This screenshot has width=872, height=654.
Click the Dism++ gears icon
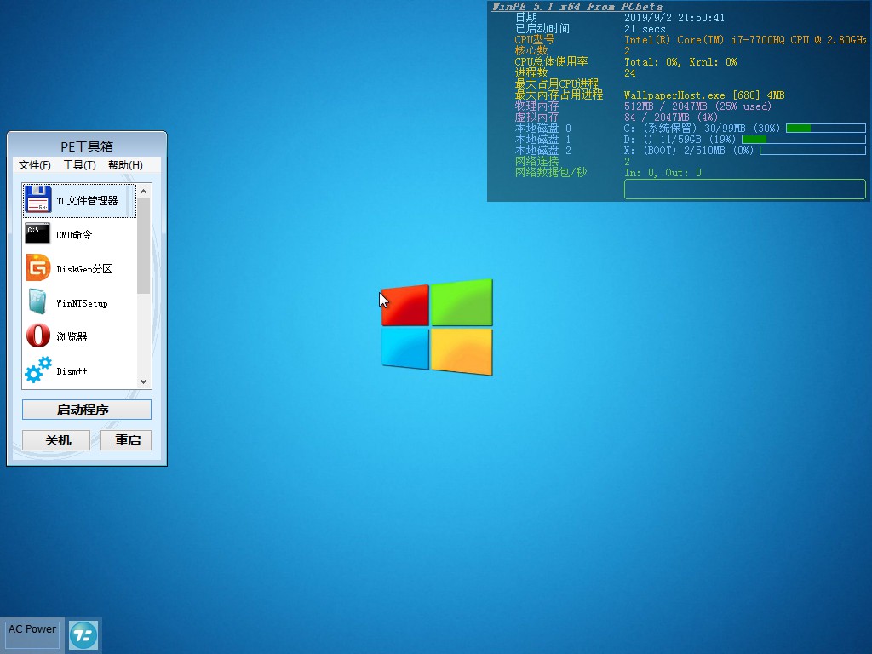[38, 370]
